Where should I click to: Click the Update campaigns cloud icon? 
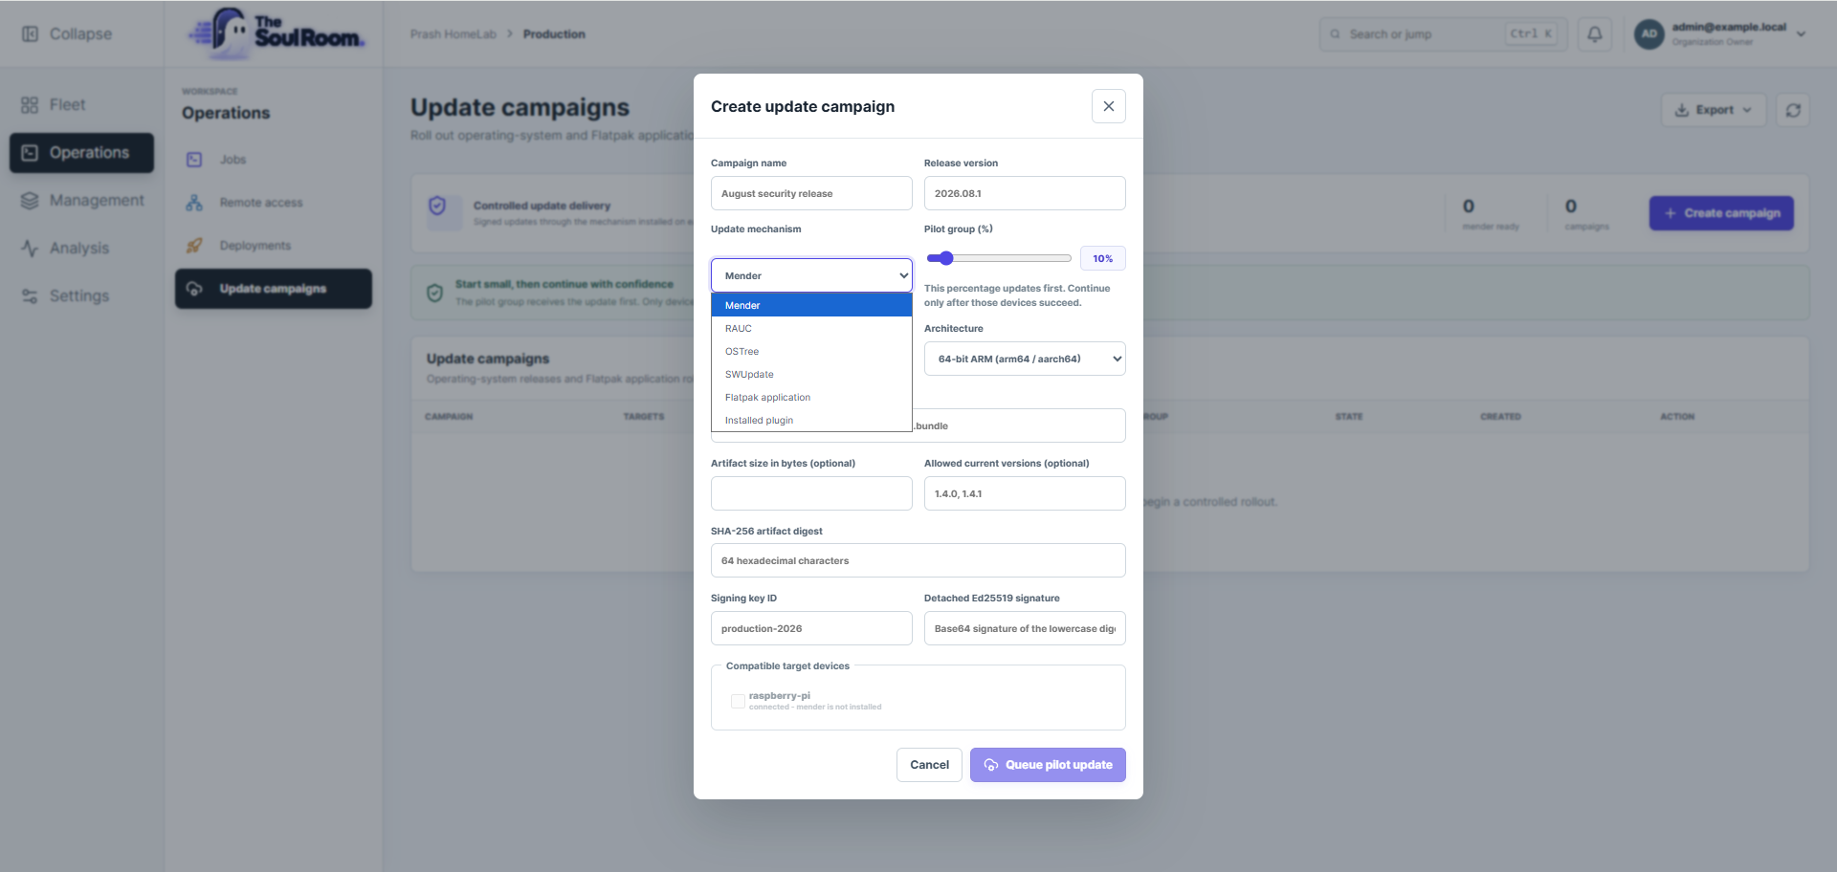[194, 289]
